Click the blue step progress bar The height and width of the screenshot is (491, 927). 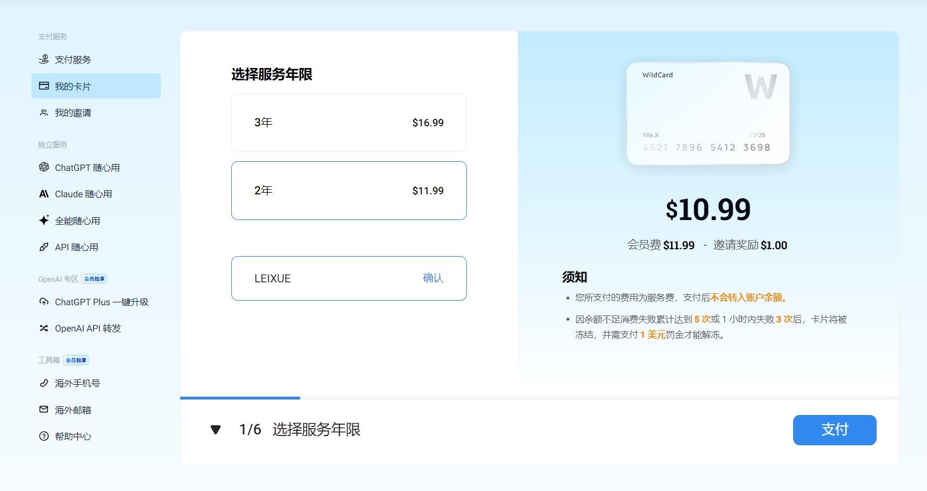[x=240, y=398]
